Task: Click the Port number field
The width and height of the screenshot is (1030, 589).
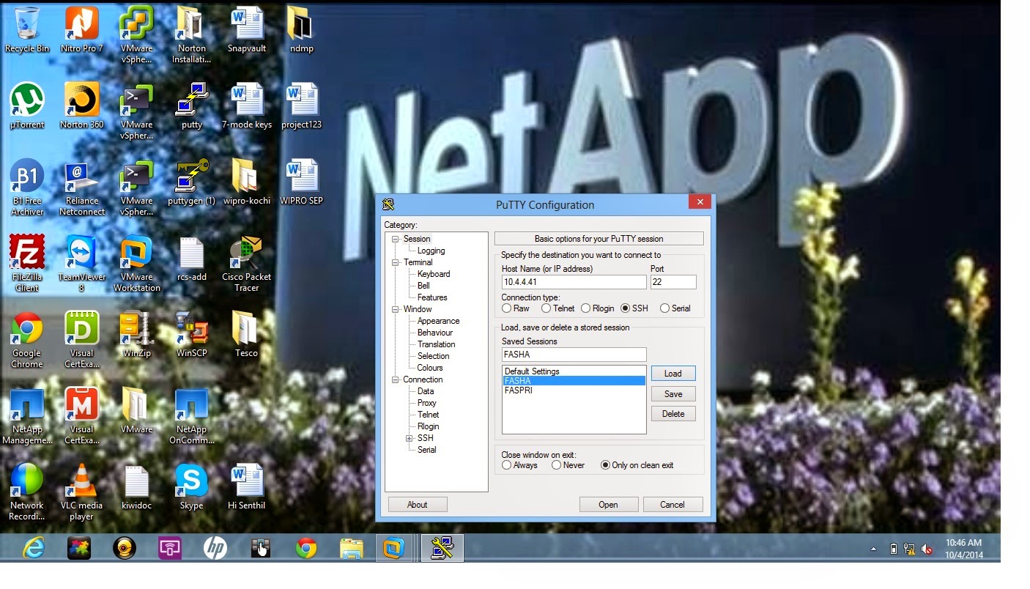Action: [x=673, y=282]
